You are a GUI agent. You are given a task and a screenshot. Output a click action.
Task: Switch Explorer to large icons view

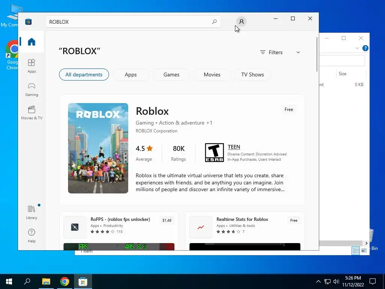[364, 250]
